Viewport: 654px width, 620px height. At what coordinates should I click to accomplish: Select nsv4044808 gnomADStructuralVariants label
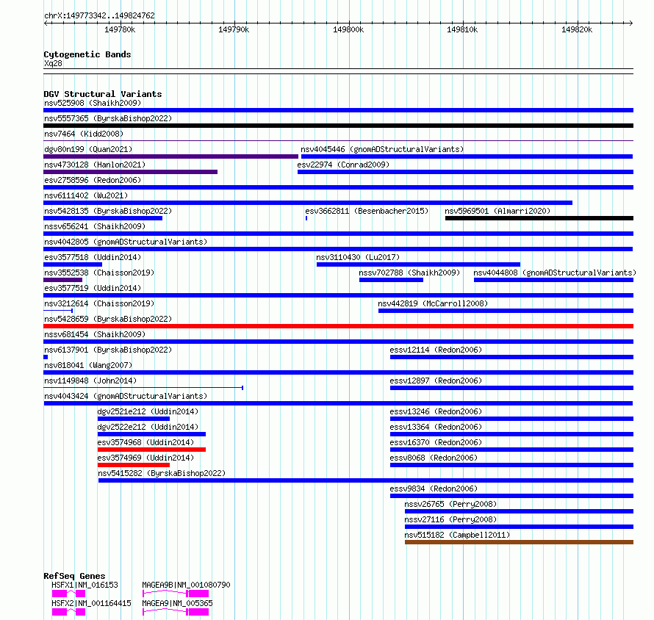point(555,273)
